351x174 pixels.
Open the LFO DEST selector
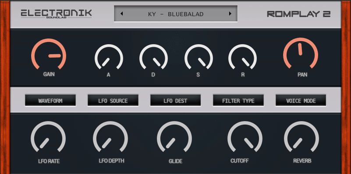click(175, 100)
